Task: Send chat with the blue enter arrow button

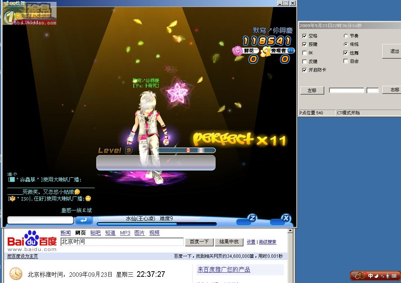Action: click(x=83, y=220)
